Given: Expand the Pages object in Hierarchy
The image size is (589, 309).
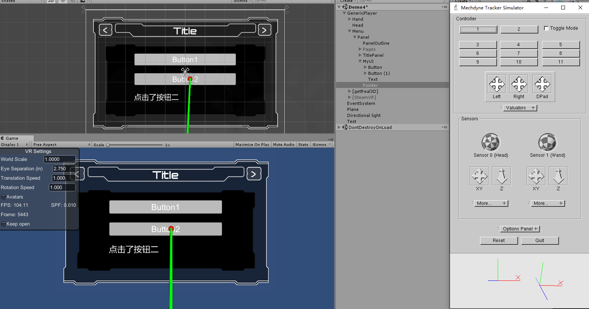Looking at the screenshot, I should pos(360,49).
